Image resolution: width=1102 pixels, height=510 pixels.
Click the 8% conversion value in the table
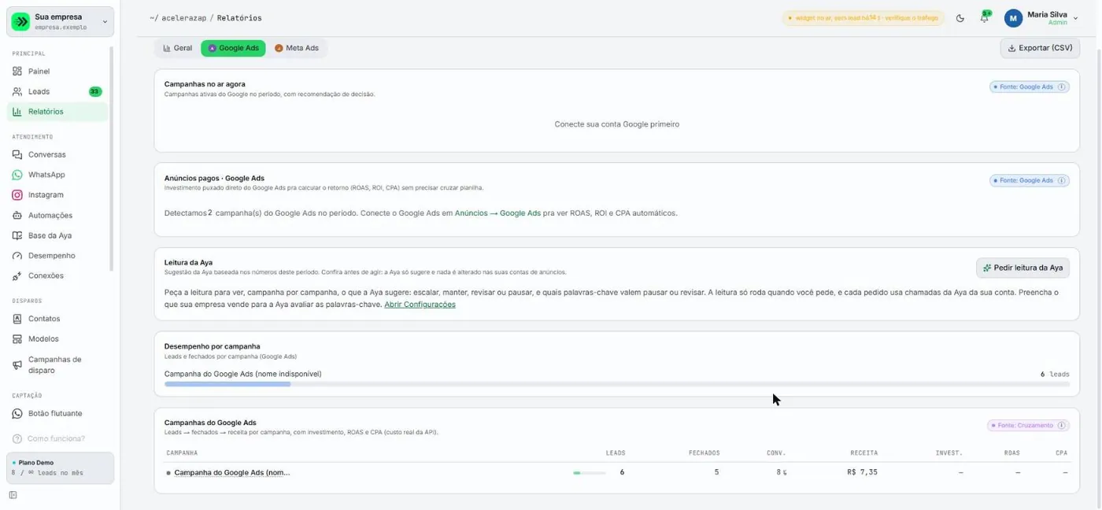coord(781,473)
